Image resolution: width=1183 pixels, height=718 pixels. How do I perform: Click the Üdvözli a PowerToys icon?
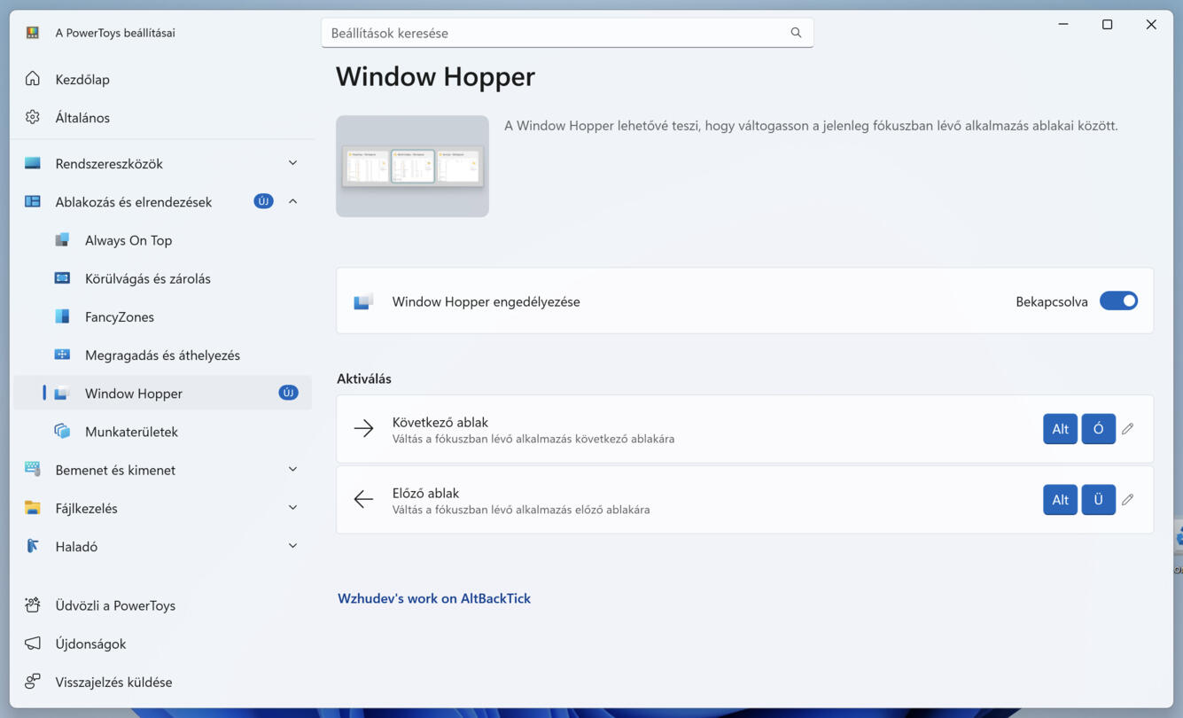click(x=33, y=605)
